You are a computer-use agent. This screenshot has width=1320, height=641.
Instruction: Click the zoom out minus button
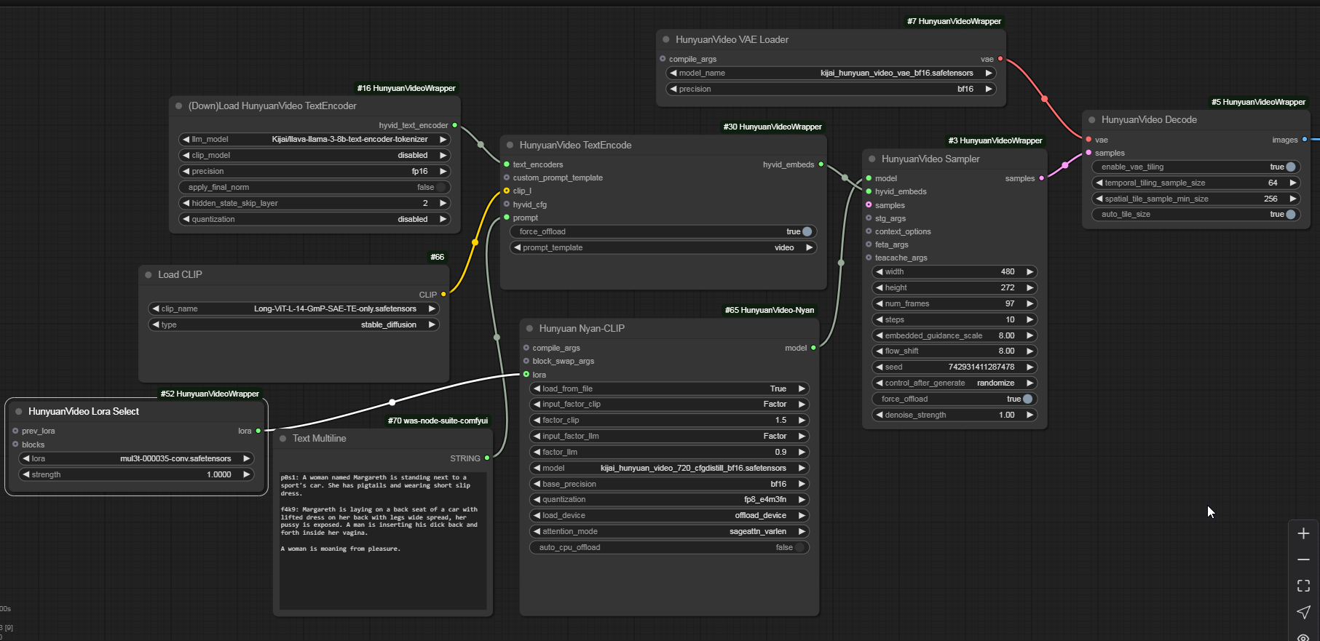(x=1303, y=560)
